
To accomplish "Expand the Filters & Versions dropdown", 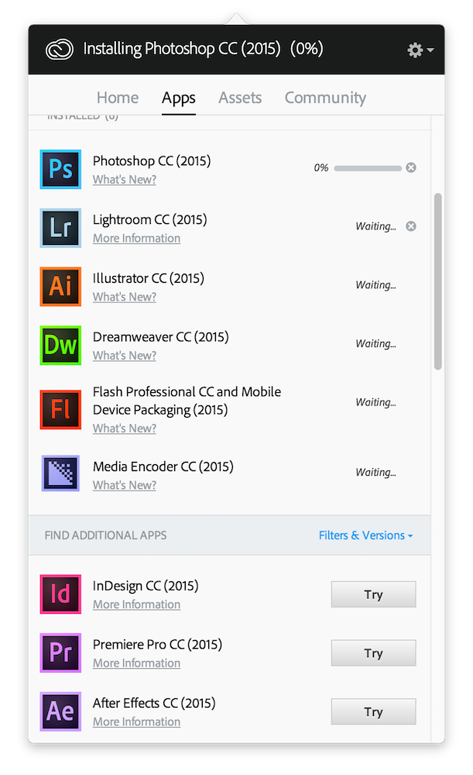I will (x=365, y=536).
